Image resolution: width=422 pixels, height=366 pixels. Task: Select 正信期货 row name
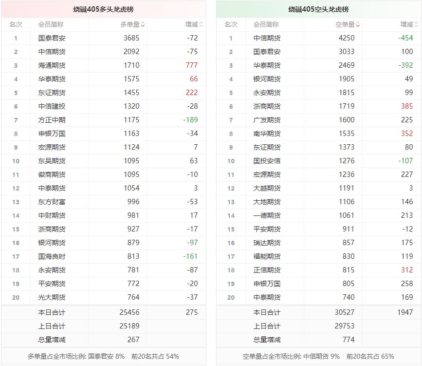click(267, 270)
